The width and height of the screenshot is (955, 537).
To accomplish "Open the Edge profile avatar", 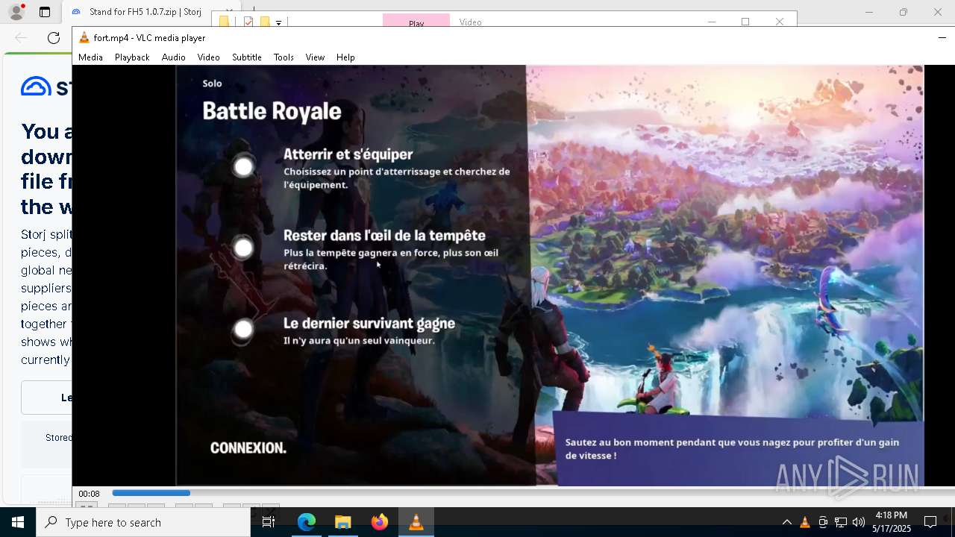I will click(x=16, y=12).
